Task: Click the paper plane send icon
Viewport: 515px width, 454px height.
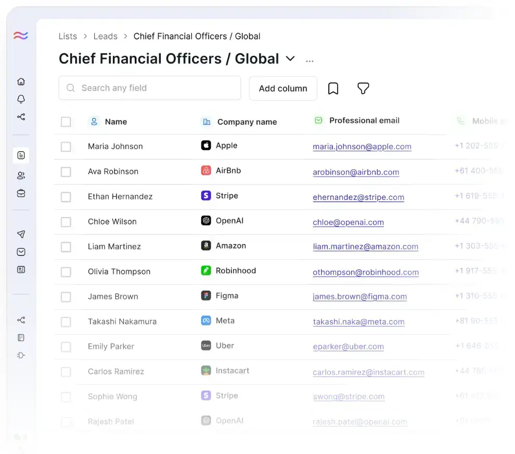Action: (21, 234)
